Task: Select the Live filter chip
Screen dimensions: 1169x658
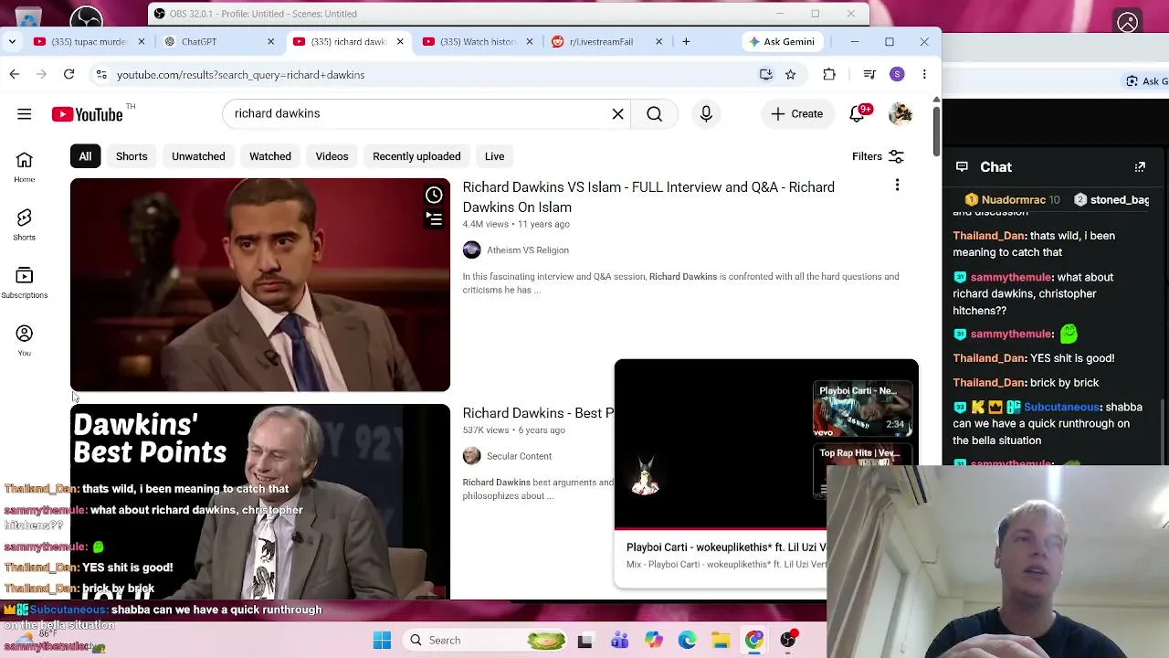Action: tap(494, 156)
